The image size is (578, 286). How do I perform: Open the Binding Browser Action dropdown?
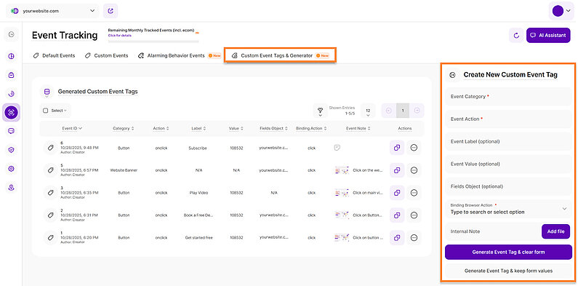pos(508,209)
